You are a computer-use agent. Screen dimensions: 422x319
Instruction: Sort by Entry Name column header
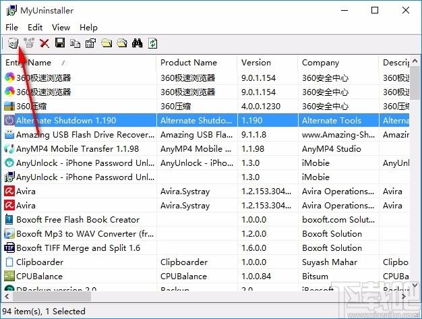[79, 63]
